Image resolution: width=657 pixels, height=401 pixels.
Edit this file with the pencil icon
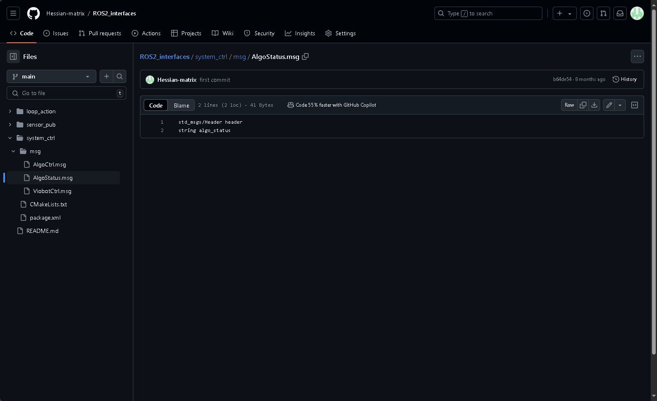(x=609, y=105)
